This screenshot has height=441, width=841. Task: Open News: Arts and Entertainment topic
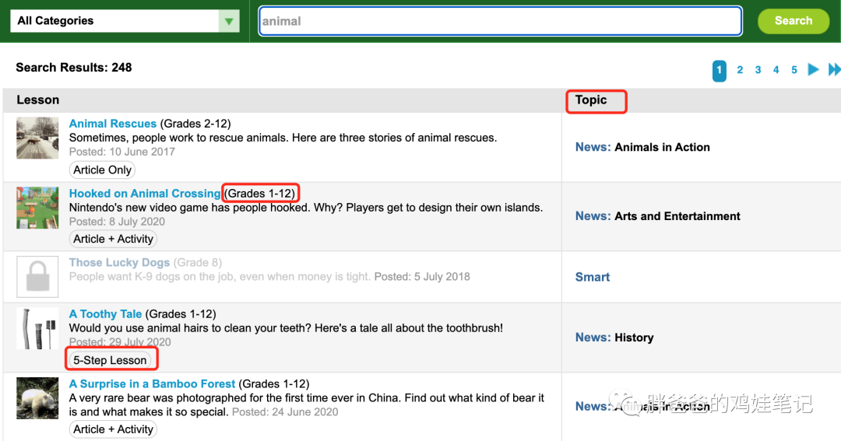pos(657,216)
